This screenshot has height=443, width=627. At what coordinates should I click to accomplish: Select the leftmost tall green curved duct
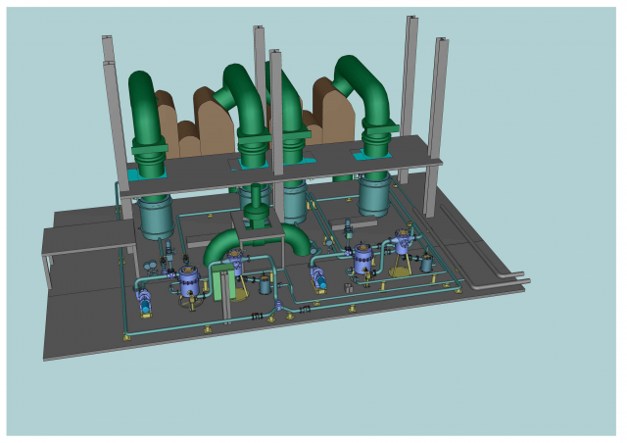(x=146, y=126)
